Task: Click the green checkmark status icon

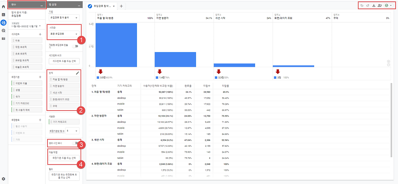Action: [386, 5]
